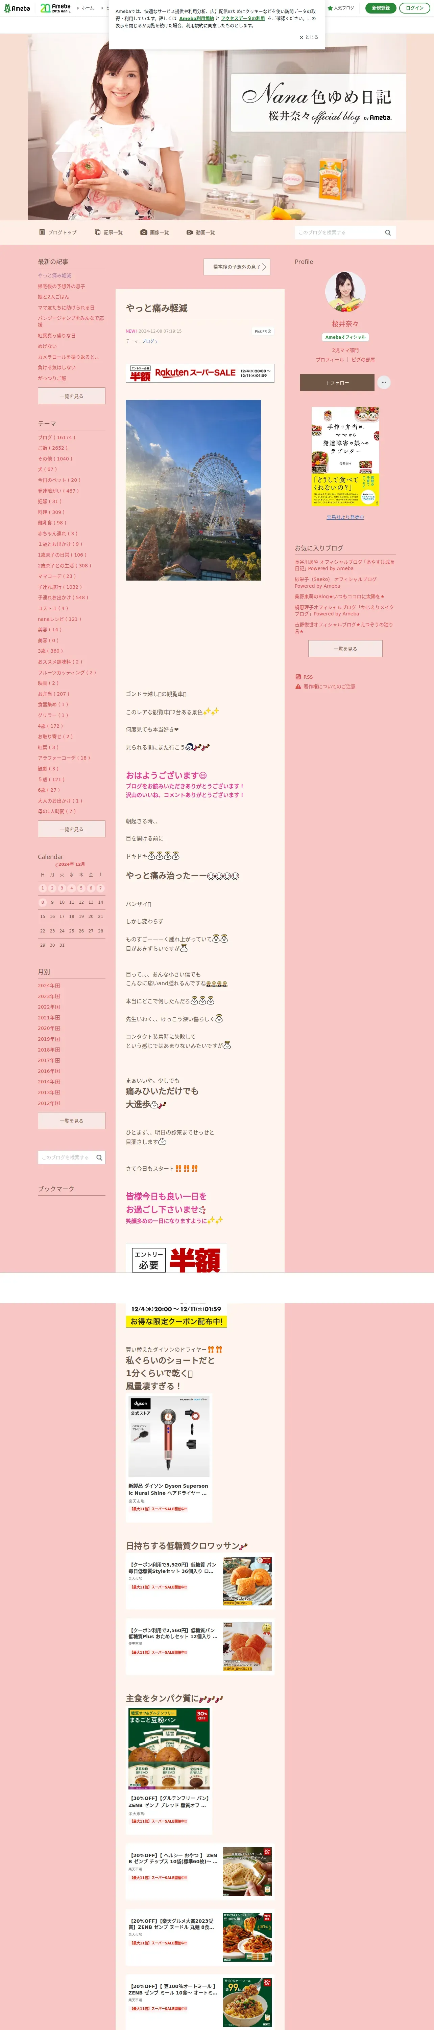Open recent post 娘と2人ごはん
This screenshot has width=434, height=2030.
(53, 297)
